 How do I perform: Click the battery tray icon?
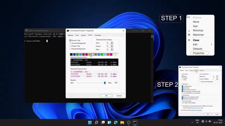pos(210,121)
